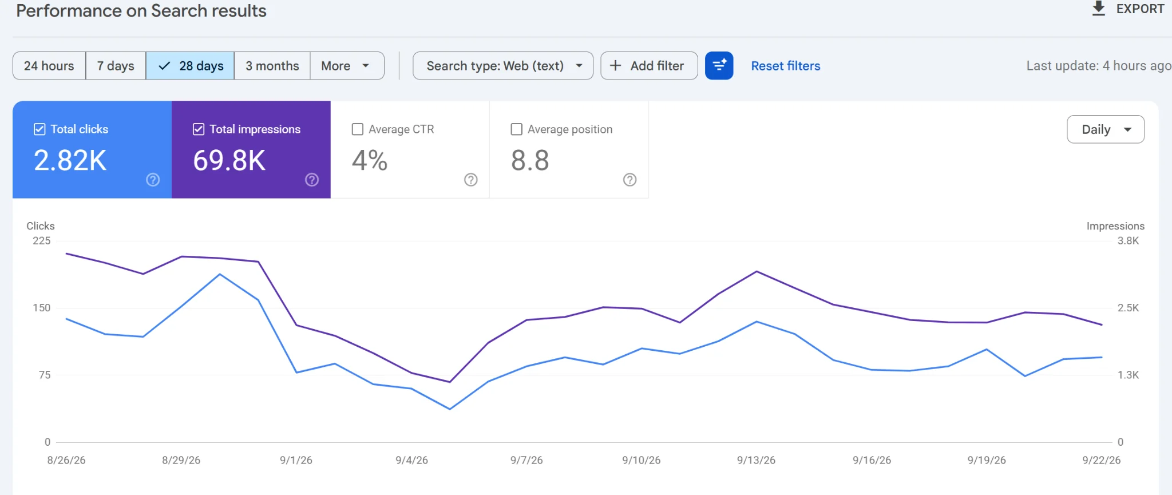Open help icon in Total clicks card
This screenshot has width=1172, height=495.
pyautogui.click(x=153, y=180)
